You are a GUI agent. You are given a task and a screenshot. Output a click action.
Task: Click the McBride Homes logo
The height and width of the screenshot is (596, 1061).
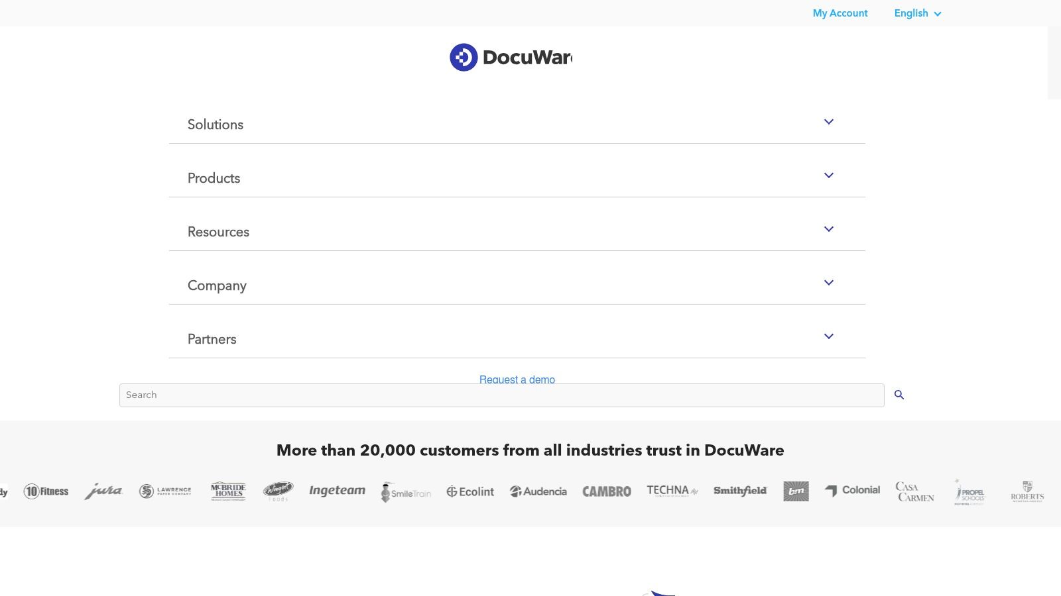click(x=227, y=491)
